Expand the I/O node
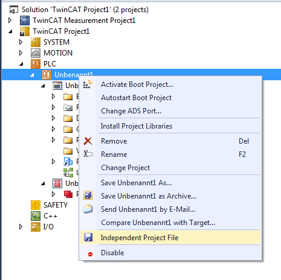This screenshot has height=280, width=281. coord(21,227)
